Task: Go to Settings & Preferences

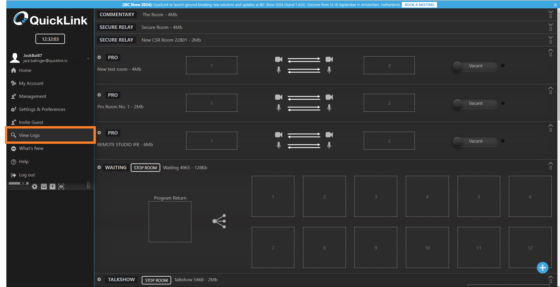Action: click(42, 109)
